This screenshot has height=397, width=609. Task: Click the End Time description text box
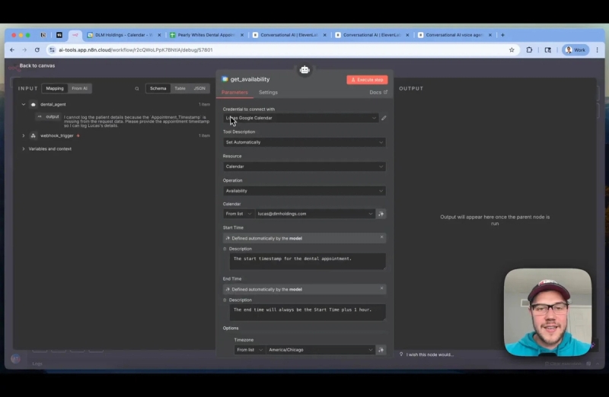pos(308,313)
